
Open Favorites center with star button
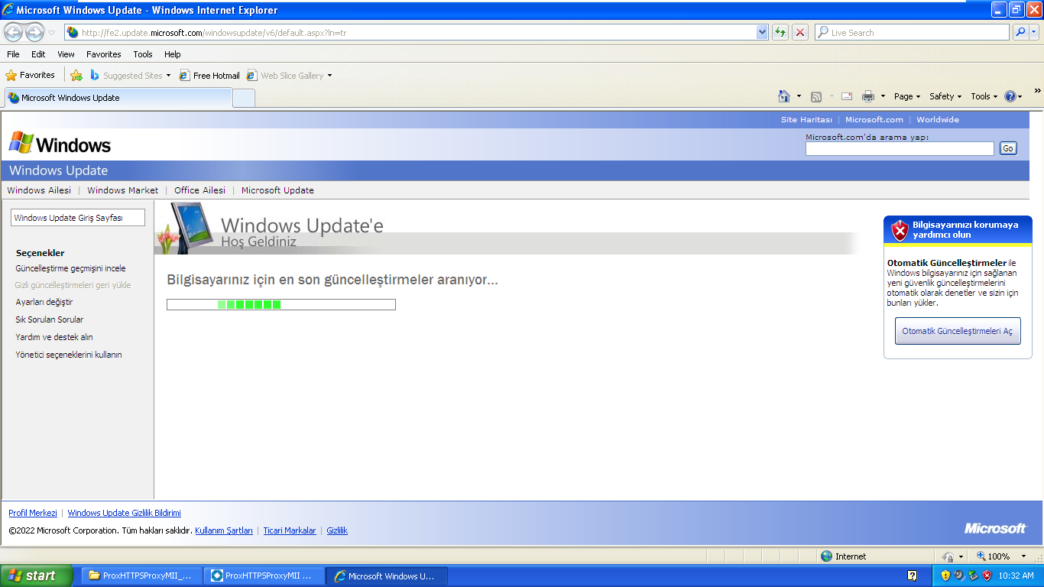click(x=31, y=75)
